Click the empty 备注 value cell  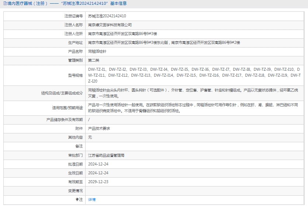point(195,146)
